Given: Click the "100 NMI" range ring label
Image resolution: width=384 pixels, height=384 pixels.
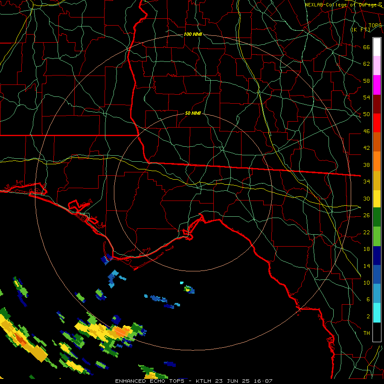Looking at the screenshot, I should (193, 34).
